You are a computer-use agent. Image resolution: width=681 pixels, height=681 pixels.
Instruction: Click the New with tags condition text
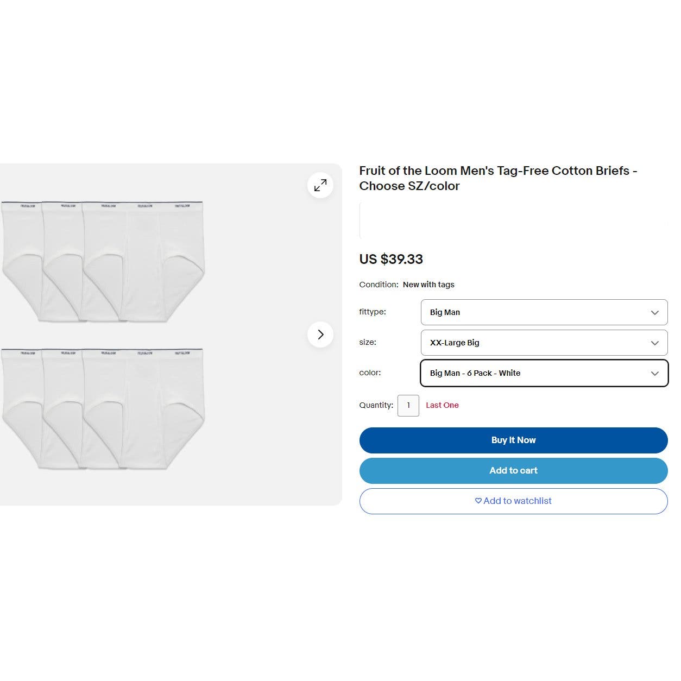[x=428, y=285]
